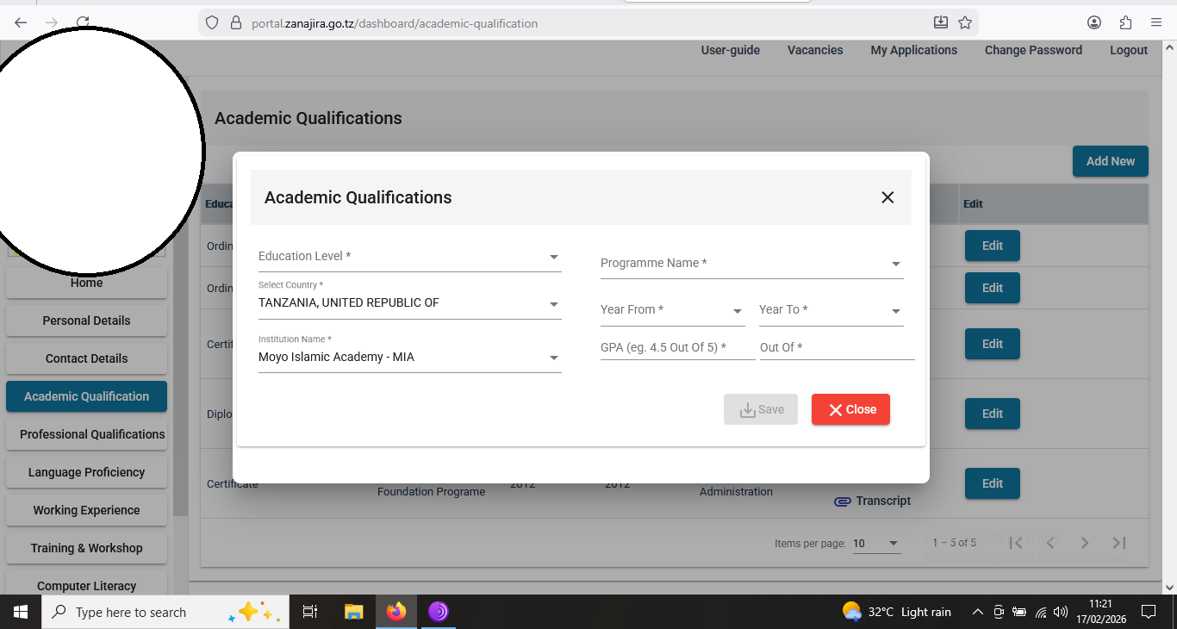This screenshot has height=629, width=1177.
Task: Click the taskbar search box
Action: pyautogui.click(x=166, y=612)
